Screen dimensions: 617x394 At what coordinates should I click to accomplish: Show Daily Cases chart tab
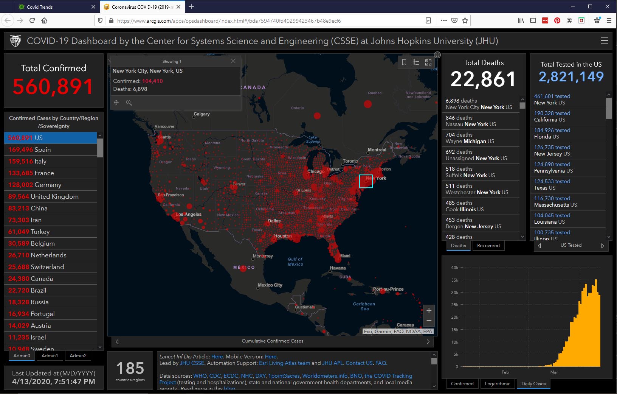click(533, 384)
